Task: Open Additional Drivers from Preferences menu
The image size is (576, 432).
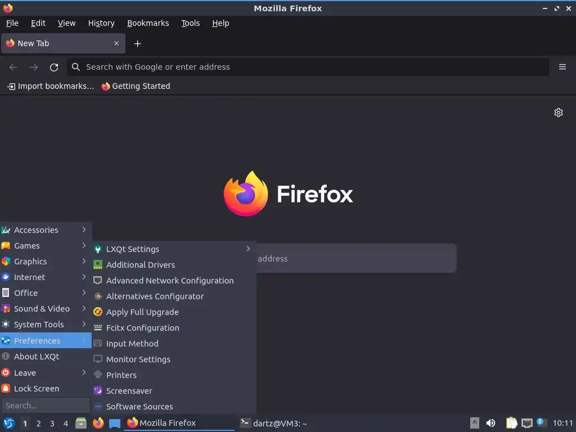Action: pos(174,265)
